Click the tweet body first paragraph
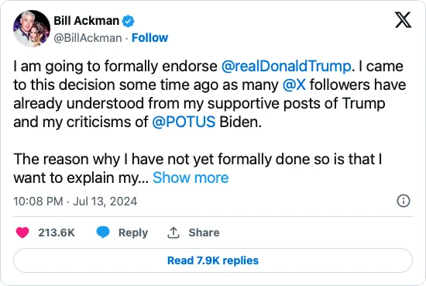The width and height of the screenshot is (426, 286). pyautogui.click(x=209, y=94)
